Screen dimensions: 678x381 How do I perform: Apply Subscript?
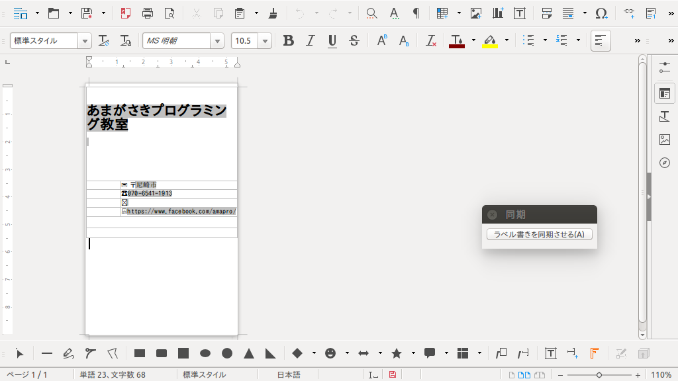click(x=405, y=40)
